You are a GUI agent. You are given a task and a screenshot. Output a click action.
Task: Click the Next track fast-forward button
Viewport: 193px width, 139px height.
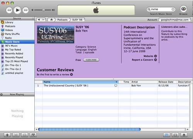26,10
